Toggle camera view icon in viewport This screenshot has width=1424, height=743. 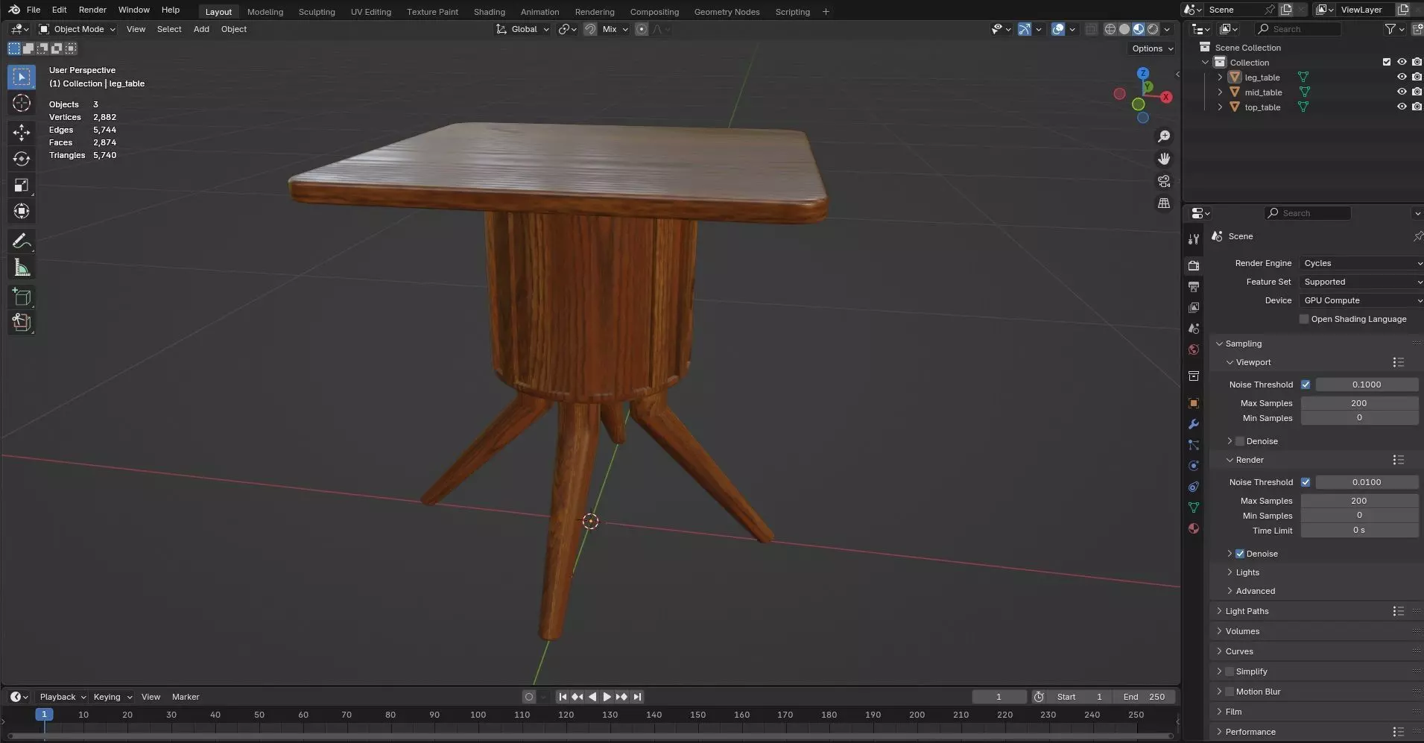click(x=1164, y=181)
